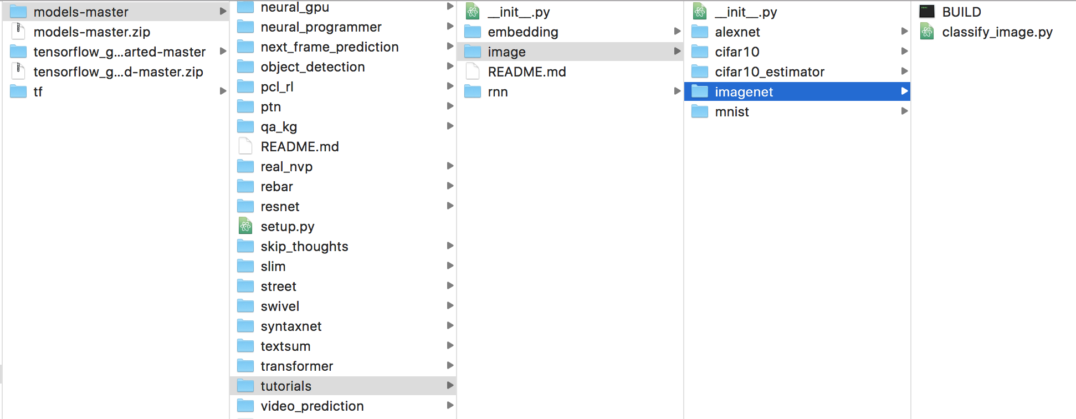The height and width of the screenshot is (419, 1076).
Task: Select the rebar folder name
Action: point(276,187)
